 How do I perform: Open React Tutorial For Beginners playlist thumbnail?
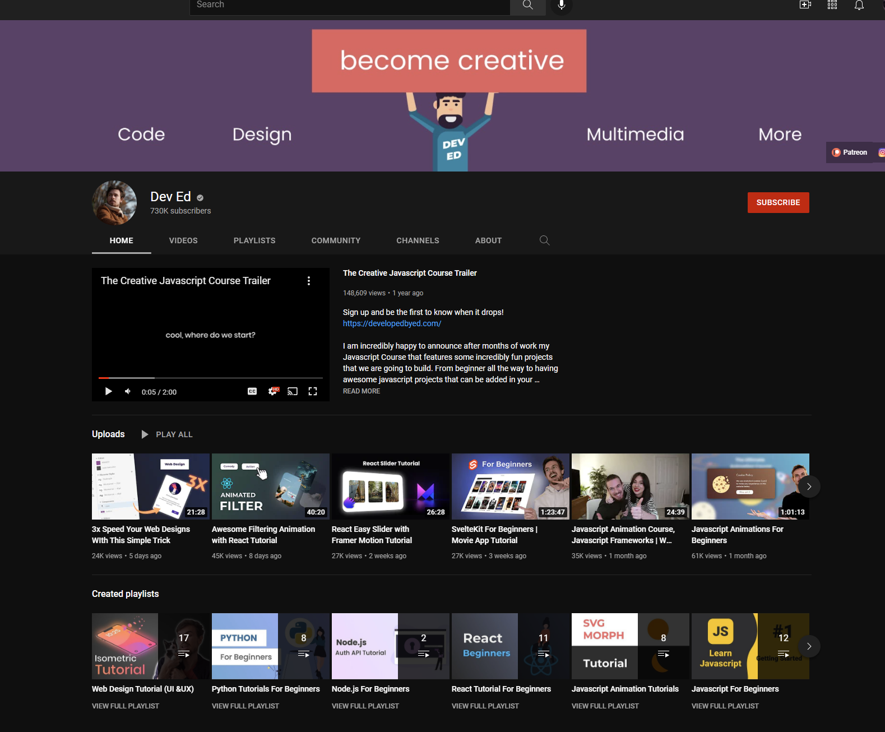coord(511,646)
